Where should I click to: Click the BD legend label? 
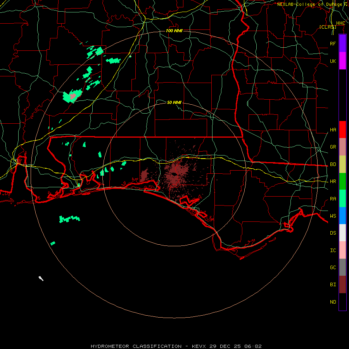tap(333, 164)
